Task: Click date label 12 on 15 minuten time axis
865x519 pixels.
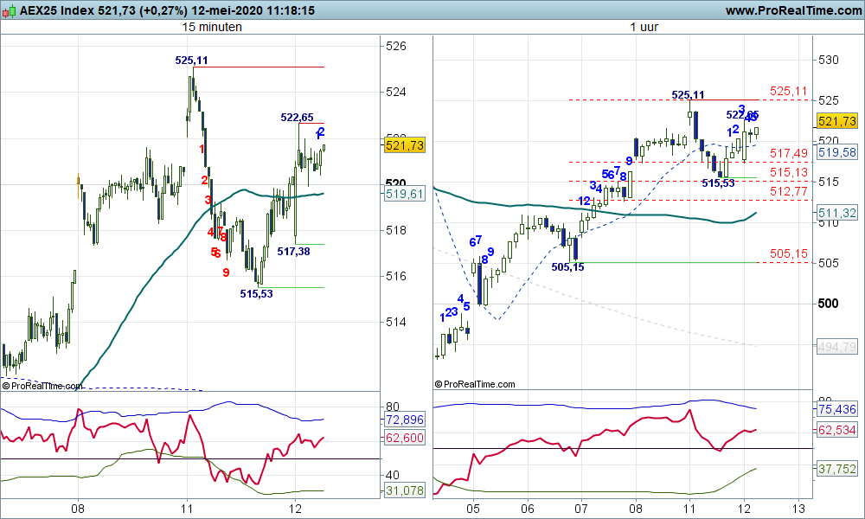Action: [x=295, y=508]
